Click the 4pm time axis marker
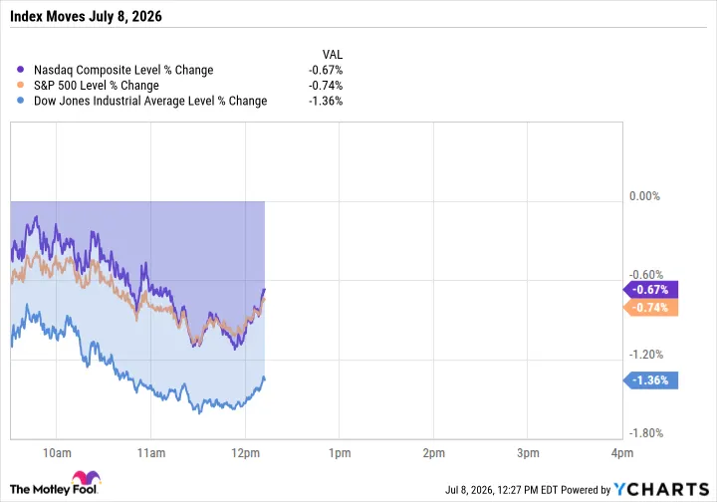Screen dimensions: 717x502 (622, 453)
